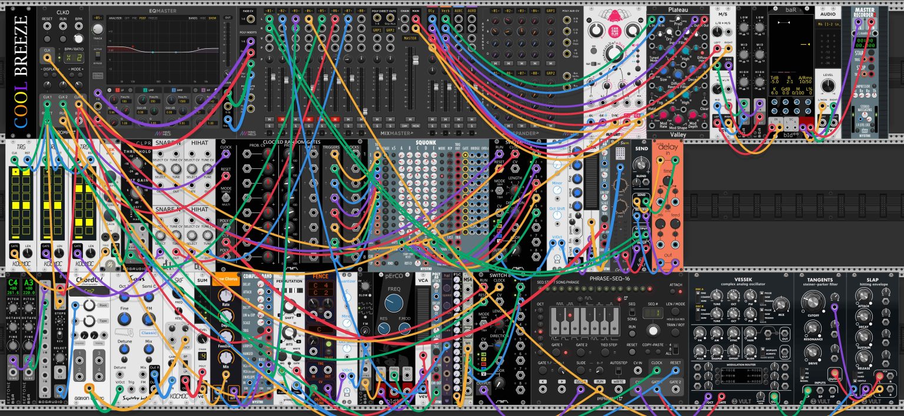The width and height of the screenshot is (904, 416).
Task: Mute track -01- in MixMaster
Action: coord(269,119)
